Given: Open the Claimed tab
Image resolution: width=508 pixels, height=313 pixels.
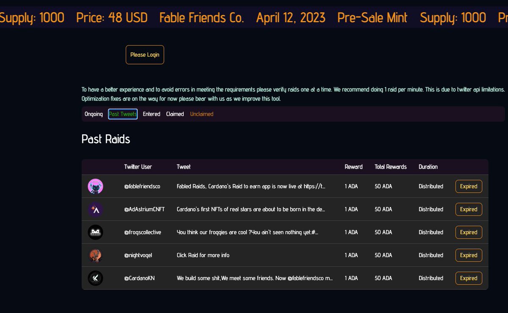Looking at the screenshot, I should [175, 114].
